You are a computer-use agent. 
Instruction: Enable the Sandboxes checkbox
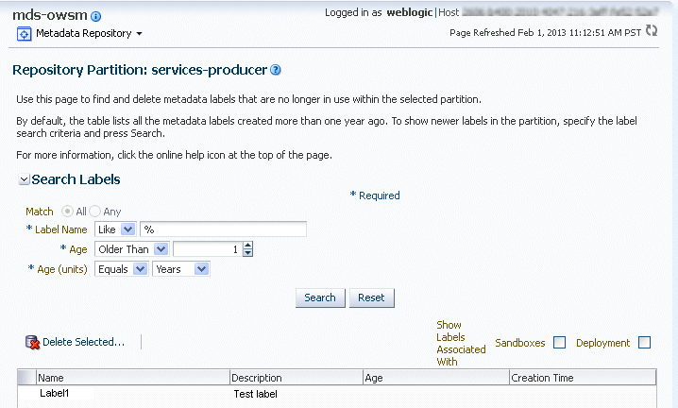[559, 343]
